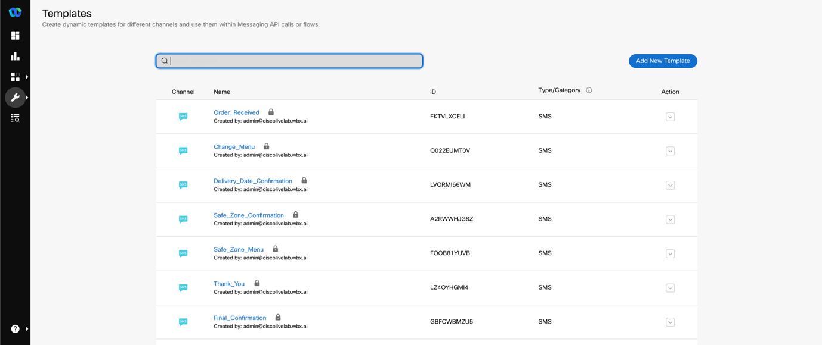Expand the apps sidebar submenu arrow
This screenshot has width=822, height=345.
coord(27,77)
